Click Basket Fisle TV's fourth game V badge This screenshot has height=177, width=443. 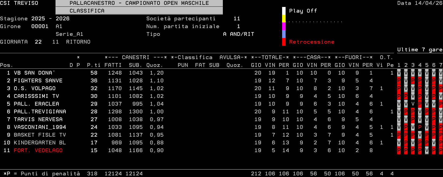click(420, 135)
